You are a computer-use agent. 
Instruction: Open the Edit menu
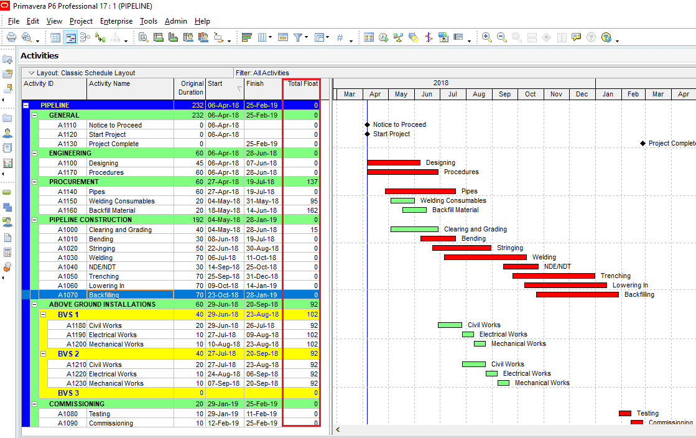tap(33, 21)
